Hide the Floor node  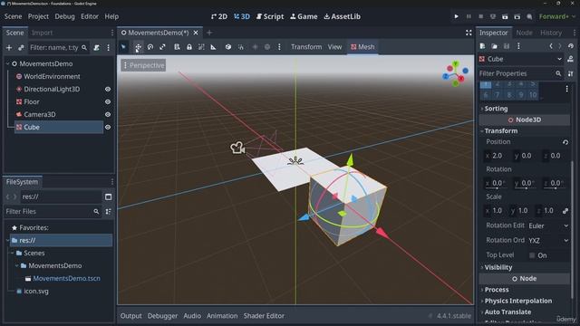click(108, 102)
